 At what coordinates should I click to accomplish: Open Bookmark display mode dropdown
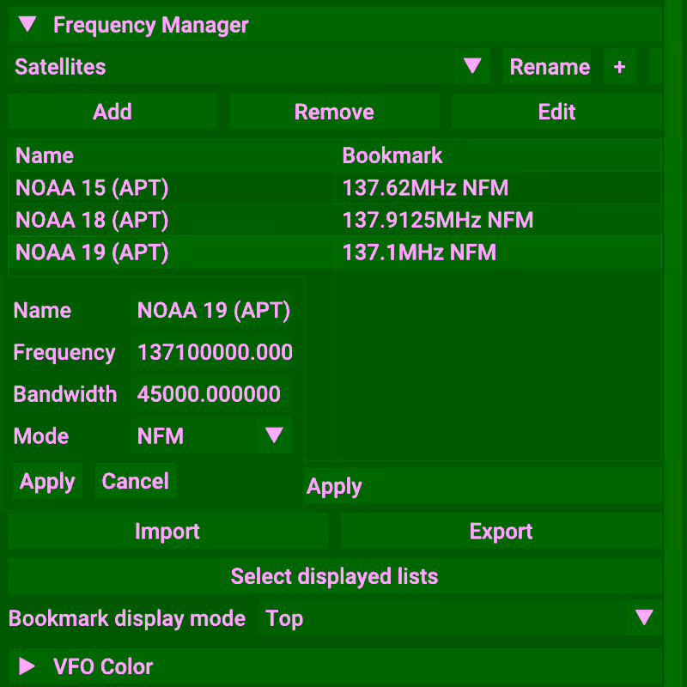(460, 617)
